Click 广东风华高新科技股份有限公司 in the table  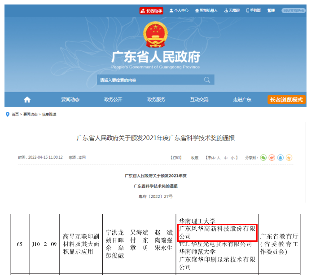[x=217, y=232]
